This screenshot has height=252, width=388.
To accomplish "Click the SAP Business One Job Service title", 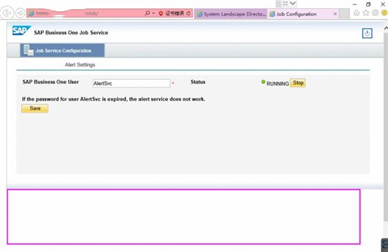I will (71, 33).
